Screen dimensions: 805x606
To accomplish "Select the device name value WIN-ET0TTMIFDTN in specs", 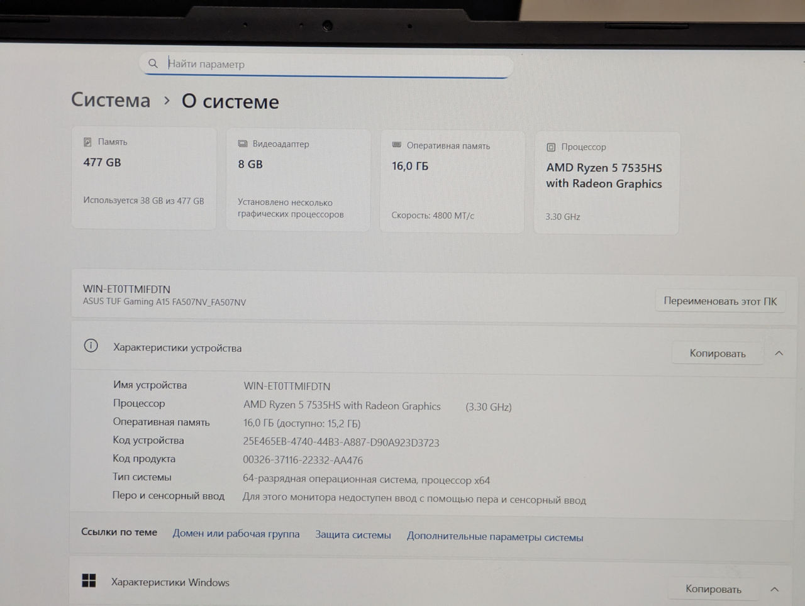I will pos(287,386).
